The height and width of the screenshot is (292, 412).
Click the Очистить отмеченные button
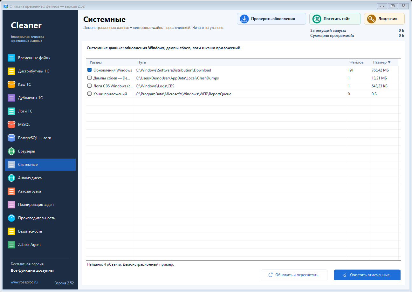(x=367, y=275)
